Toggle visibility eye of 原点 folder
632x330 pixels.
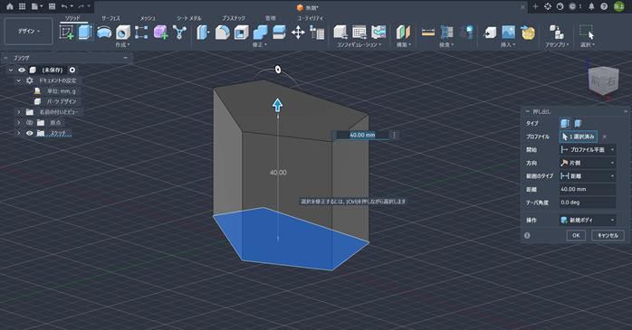[x=29, y=122]
